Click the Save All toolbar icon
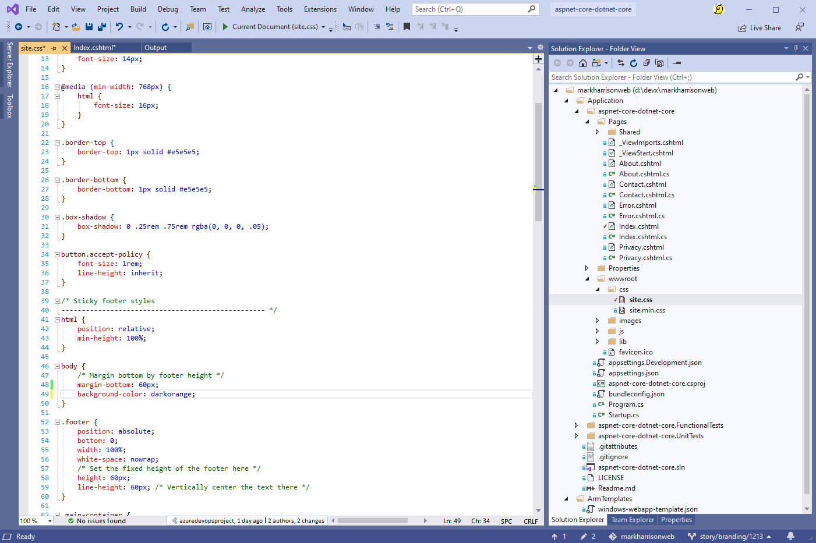The width and height of the screenshot is (816, 543). [x=101, y=27]
